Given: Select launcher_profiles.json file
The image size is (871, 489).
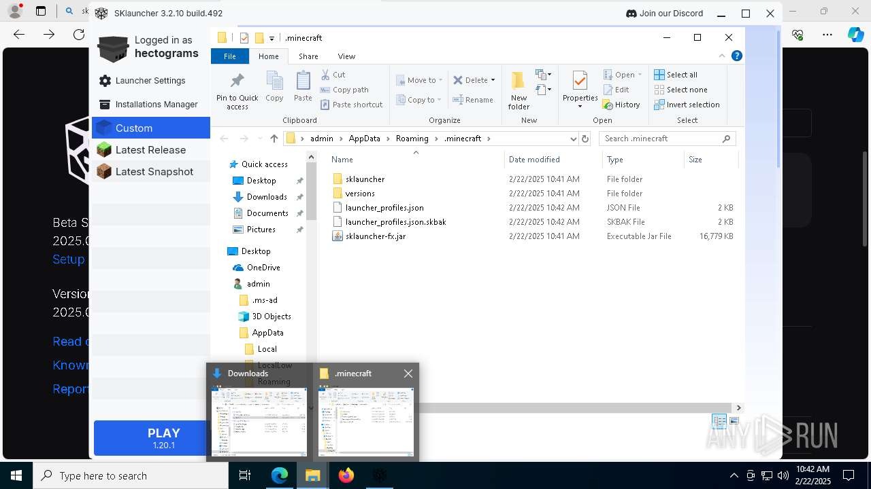Looking at the screenshot, I should tap(384, 208).
